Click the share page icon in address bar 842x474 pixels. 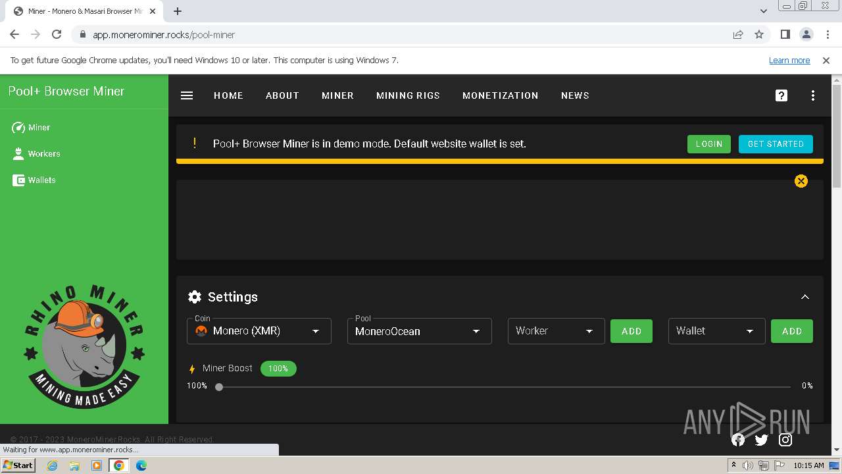[x=738, y=34]
